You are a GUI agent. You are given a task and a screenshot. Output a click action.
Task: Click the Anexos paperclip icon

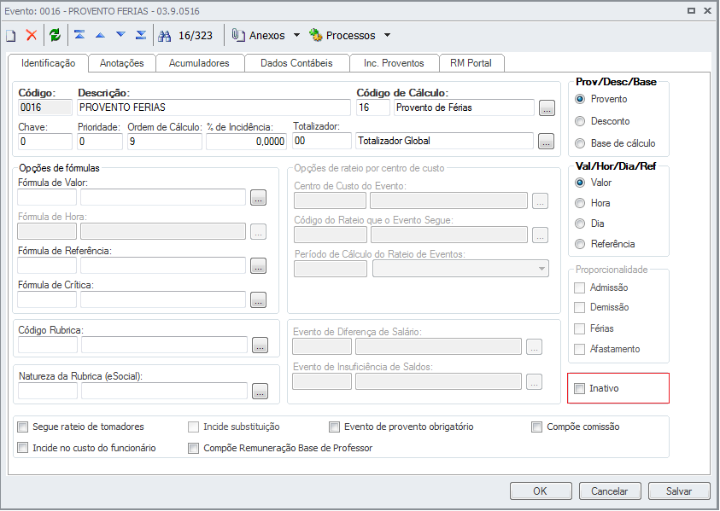[x=238, y=35]
